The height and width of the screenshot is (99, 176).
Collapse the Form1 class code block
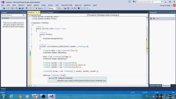pos(31,29)
